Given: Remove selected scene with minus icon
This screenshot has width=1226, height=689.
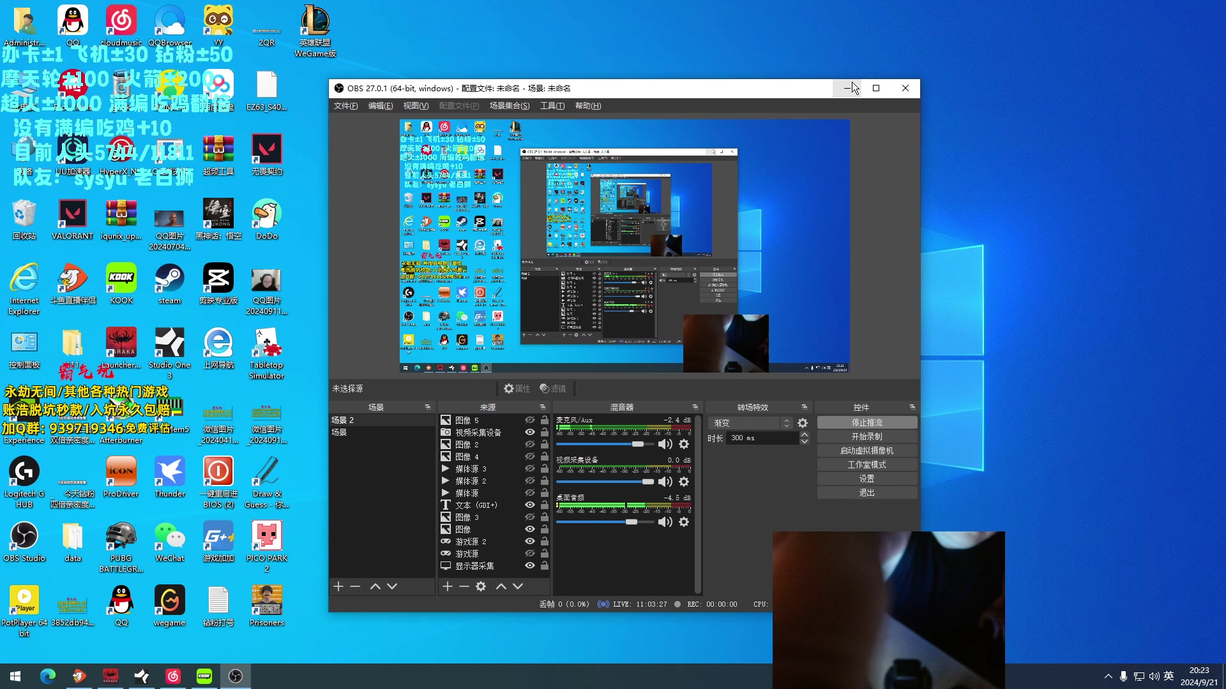Looking at the screenshot, I should pos(355,586).
